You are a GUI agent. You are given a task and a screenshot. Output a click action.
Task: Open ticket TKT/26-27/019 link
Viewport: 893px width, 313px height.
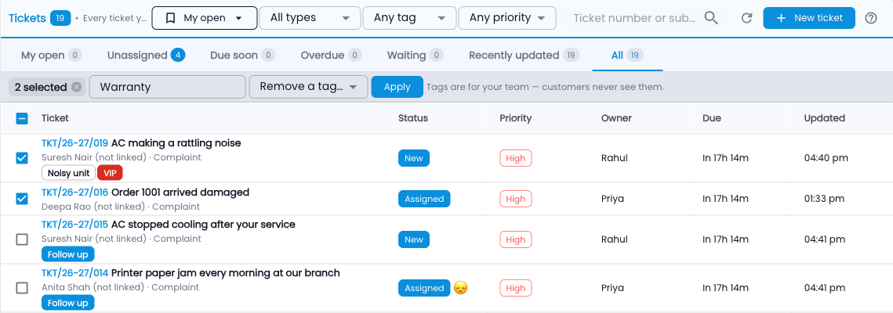(74, 143)
